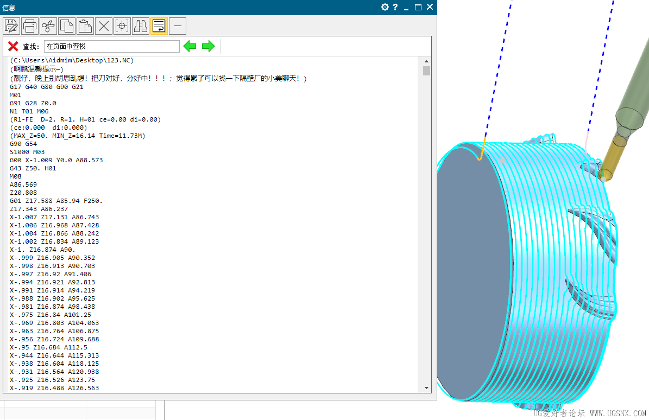Image resolution: width=649 pixels, height=420 pixels.
Task: Open help via the question mark icon
Action: (396, 8)
